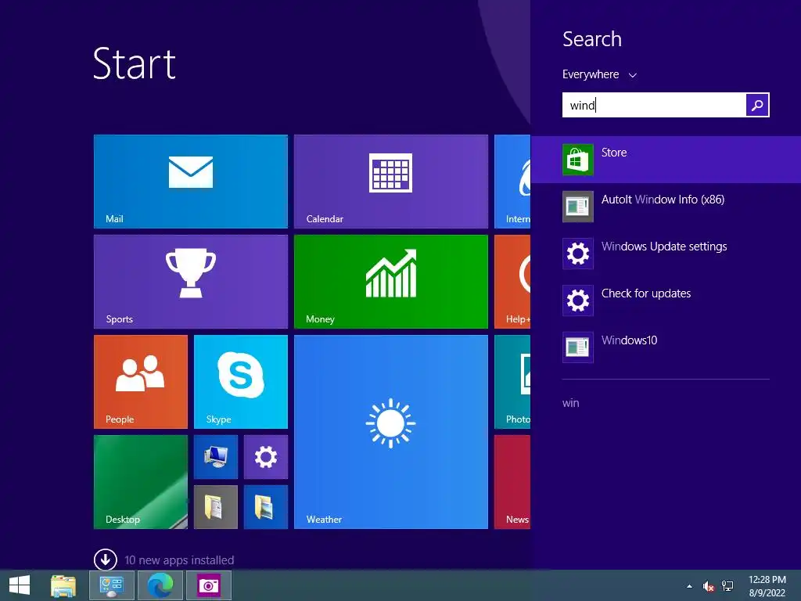Screen dimensions: 801x601
Task: Open the This PC small tile
Action: [x=216, y=457]
